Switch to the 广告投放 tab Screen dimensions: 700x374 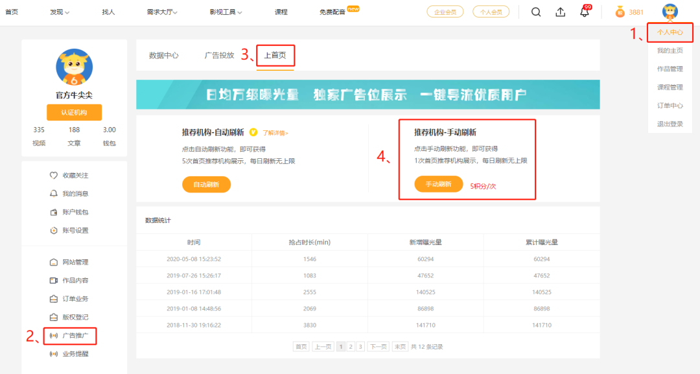pos(219,55)
